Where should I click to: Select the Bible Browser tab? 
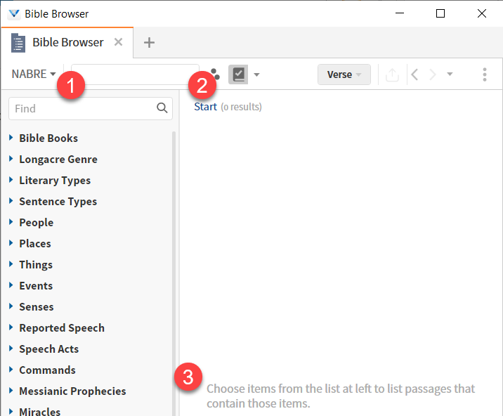[67, 42]
